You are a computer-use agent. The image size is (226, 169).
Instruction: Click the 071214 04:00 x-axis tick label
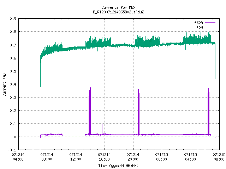[18, 157]
